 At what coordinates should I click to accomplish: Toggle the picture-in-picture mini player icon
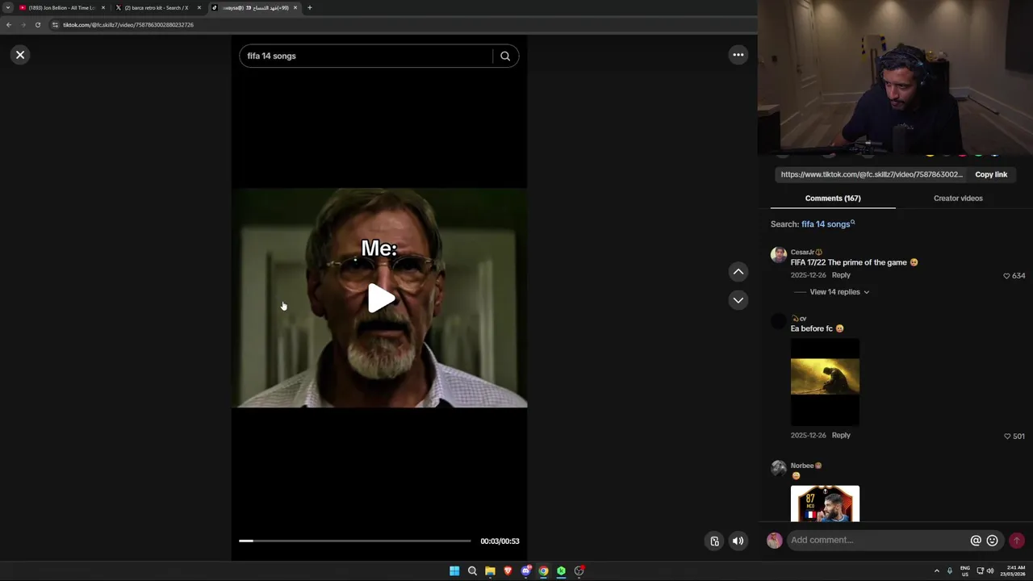[x=714, y=541]
